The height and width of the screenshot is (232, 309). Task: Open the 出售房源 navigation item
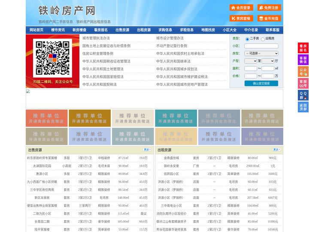122,30
